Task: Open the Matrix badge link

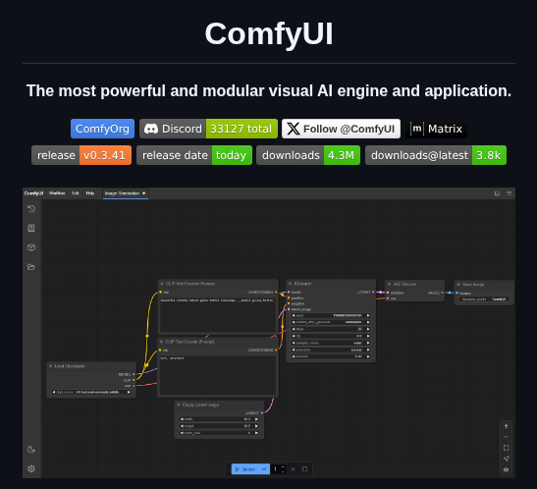Action: pyautogui.click(x=436, y=129)
